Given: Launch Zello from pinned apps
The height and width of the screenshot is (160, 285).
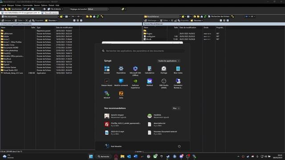Looking at the screenshot, I should pyautogui.click(x=121, y=95).
